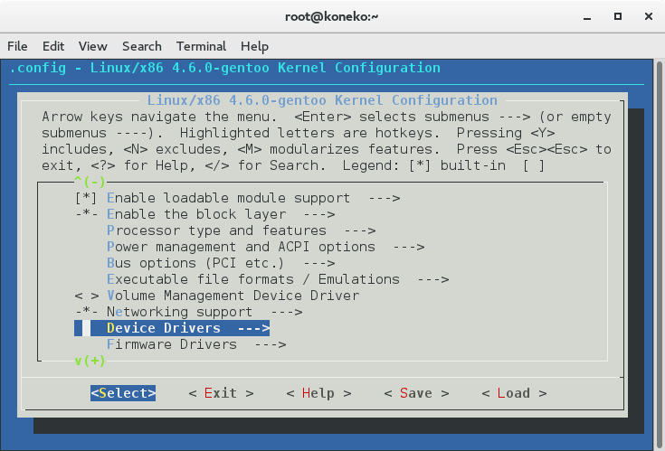Select Executable file formats / Emulations entry
This screenshot has width=665, height=451.
[x=253, y=279]
